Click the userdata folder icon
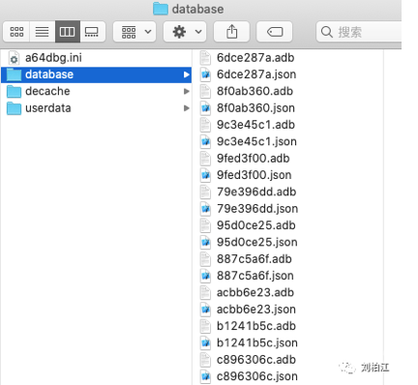The image size is (418, 385). click(14, 108)
